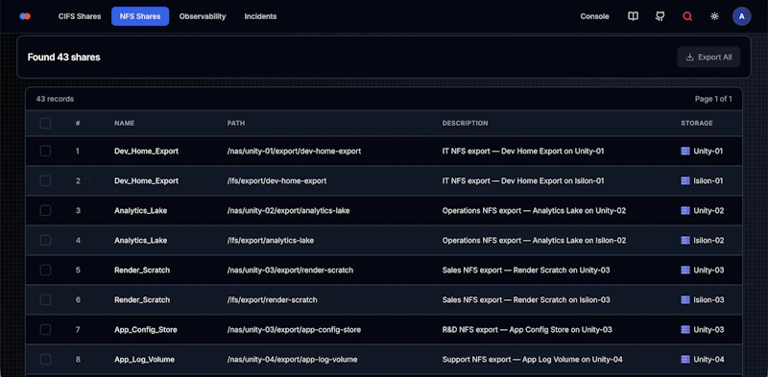Click the 'Found 43 shares' heading
Screen dimensions: 768x377
(x=63, y=58)
